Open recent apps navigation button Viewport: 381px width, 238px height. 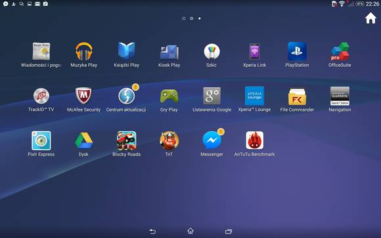[229, 231]
